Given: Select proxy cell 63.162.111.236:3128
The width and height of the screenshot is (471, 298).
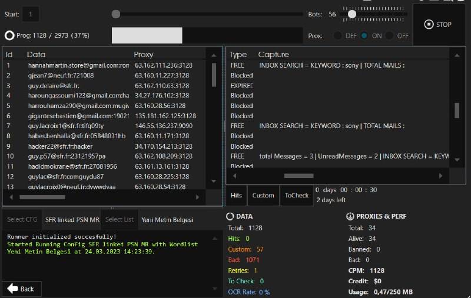Looking at the screenshot, I should (164, 65).
